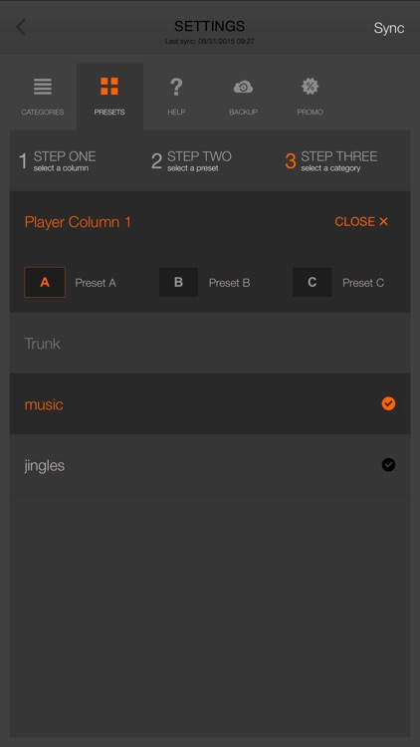Image resolution: width=420 pixels, height=747 pixels.
Task: Select the Presets grid icon
Action: 109,87
